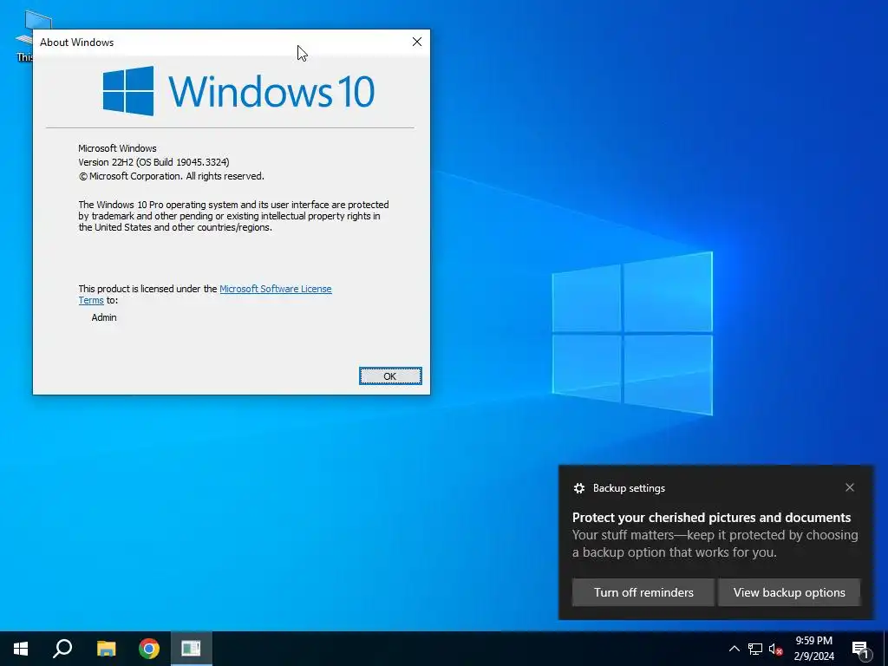Open the clock and calendar flyout
The image size is (888, 666).
click(x=813, y=649)
